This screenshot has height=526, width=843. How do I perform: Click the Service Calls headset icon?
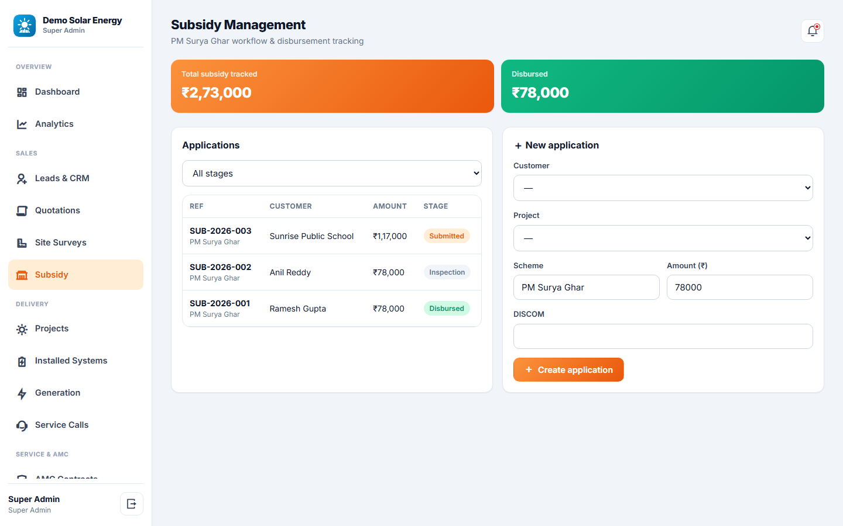(22, 425)
